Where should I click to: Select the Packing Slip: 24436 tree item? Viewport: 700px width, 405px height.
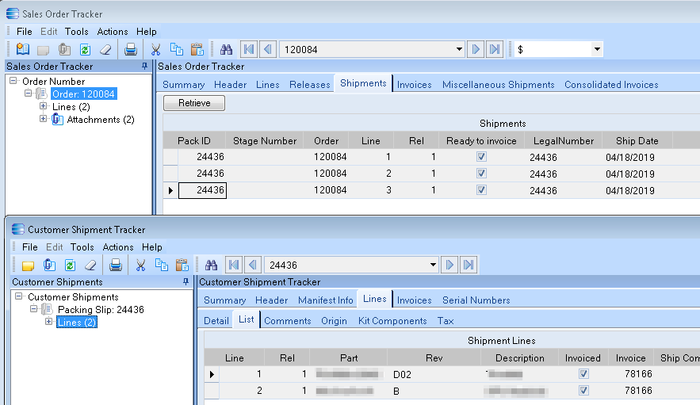tap(101, 310)
